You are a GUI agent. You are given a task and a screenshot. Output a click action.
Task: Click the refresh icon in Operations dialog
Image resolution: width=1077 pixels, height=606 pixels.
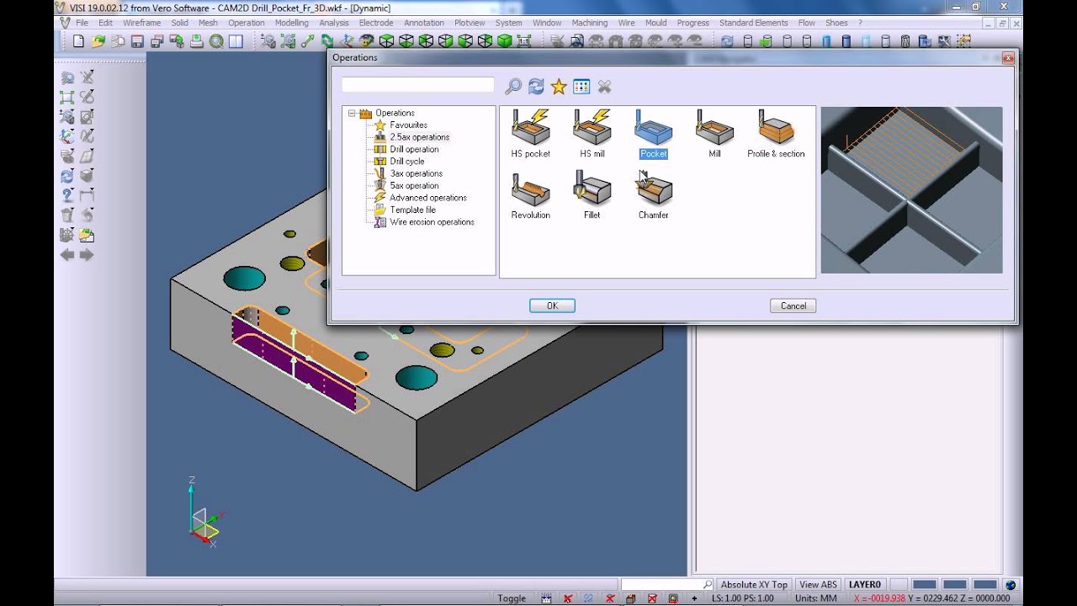pos(536,86)
